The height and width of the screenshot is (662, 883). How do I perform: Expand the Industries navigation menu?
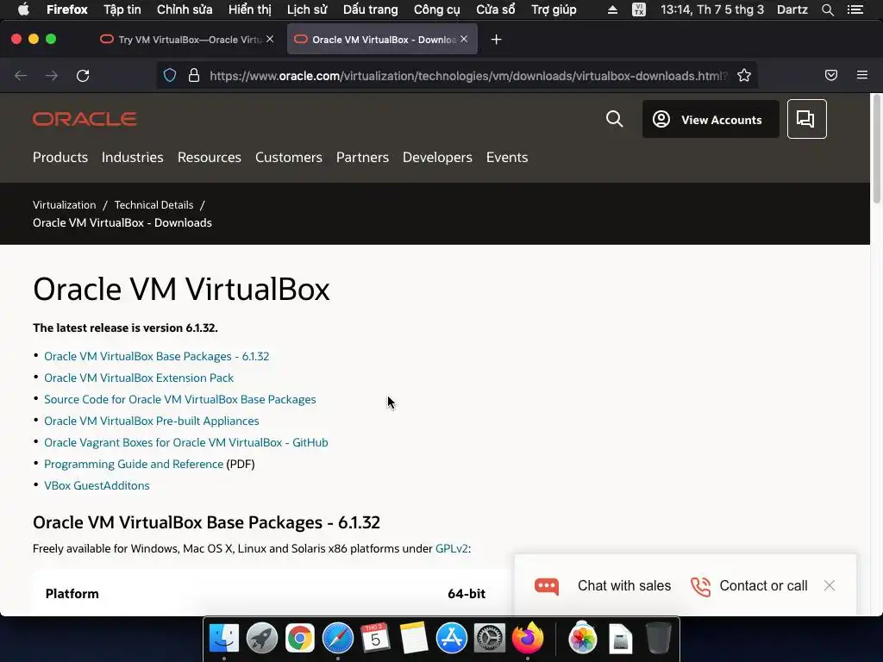tap(132, 157)
